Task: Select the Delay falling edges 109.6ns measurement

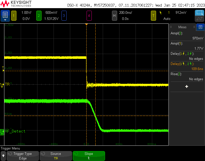Action: tap(187, 66)
